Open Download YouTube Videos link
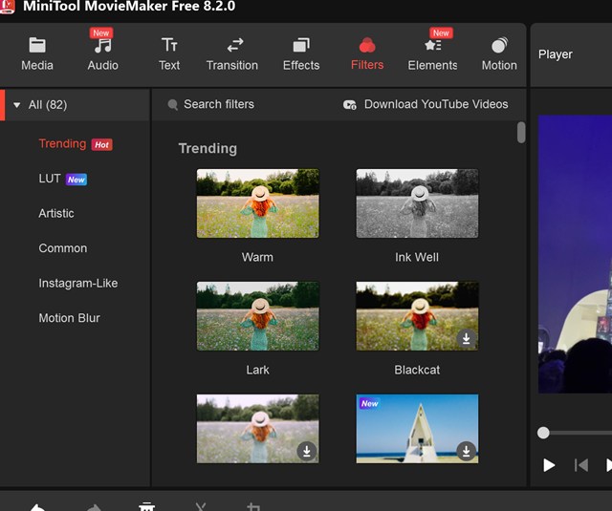 pyautogui.click(x=436, y=104)
